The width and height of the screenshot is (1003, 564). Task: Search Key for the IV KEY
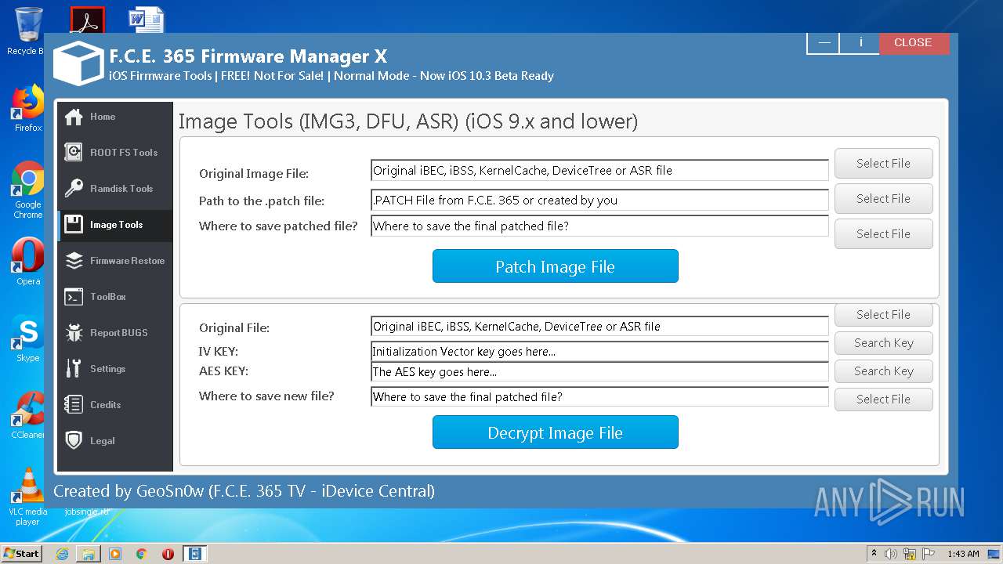pos(883,343)
